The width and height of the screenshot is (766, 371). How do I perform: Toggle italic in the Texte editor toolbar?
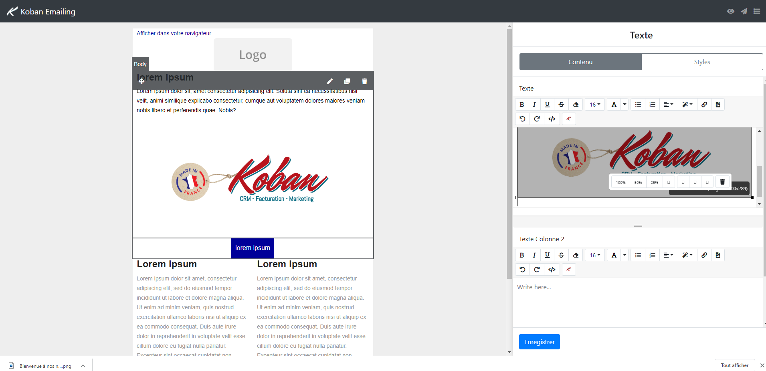(x=534, y=105)
